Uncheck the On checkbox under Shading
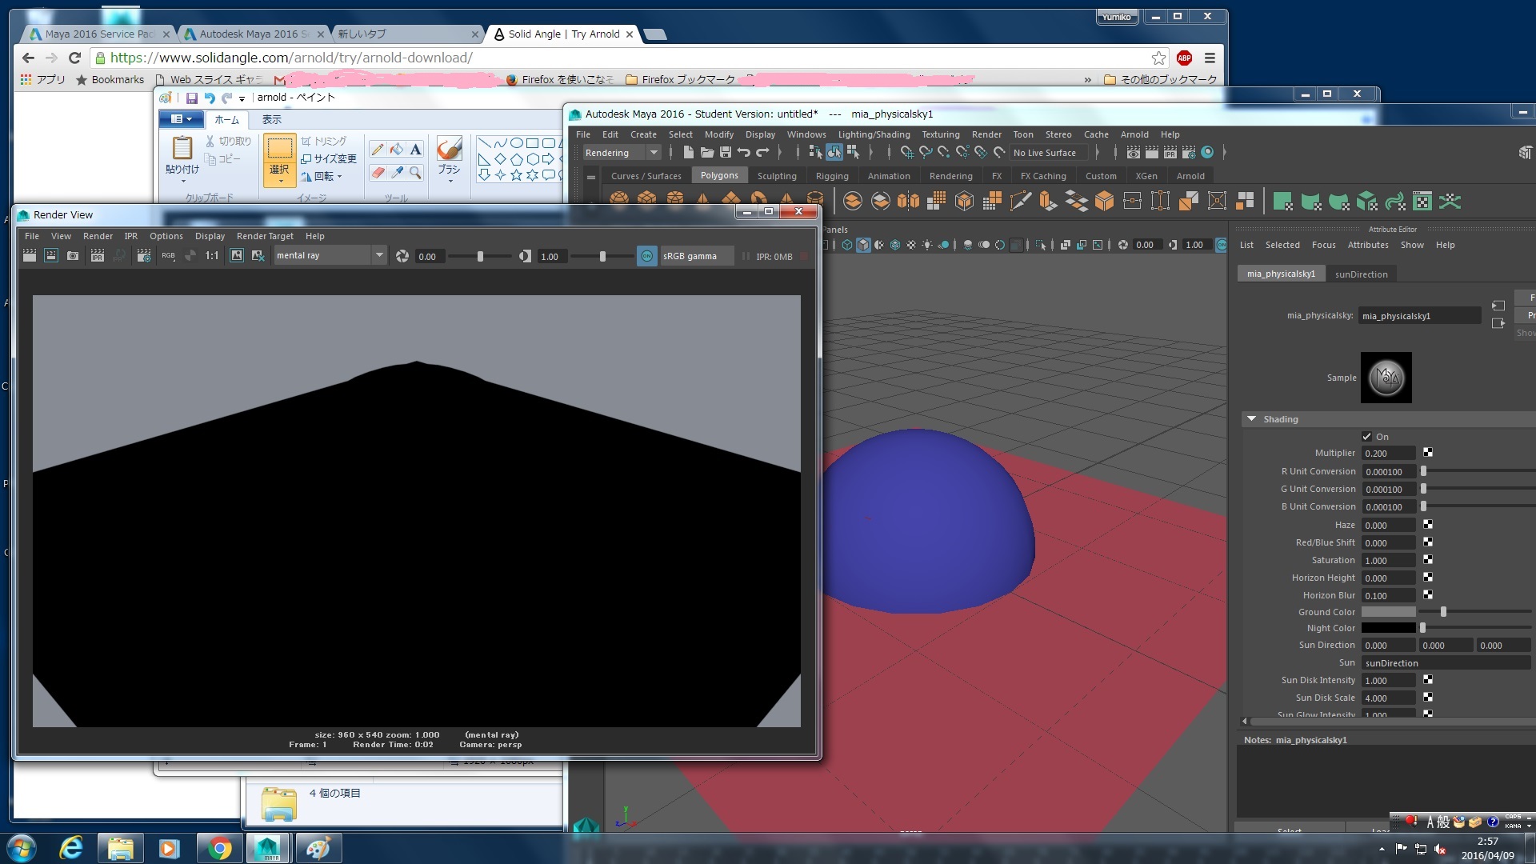Viewport: 1536px width, 864px height. click(x=1367, y=437)
